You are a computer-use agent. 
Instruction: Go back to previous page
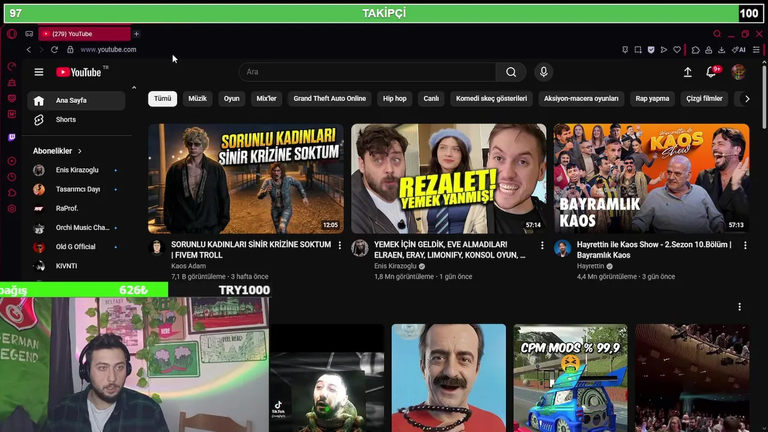[29, 50]
